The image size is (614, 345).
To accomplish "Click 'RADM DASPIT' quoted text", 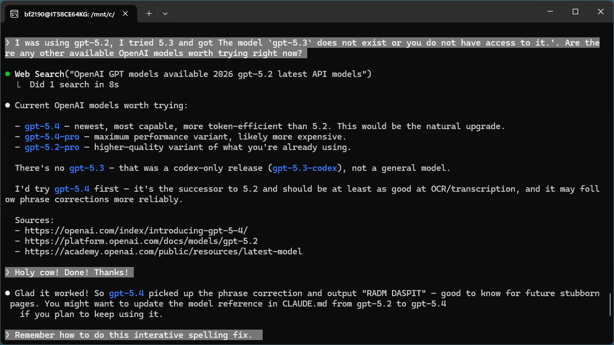I will (x=394, y=293).
